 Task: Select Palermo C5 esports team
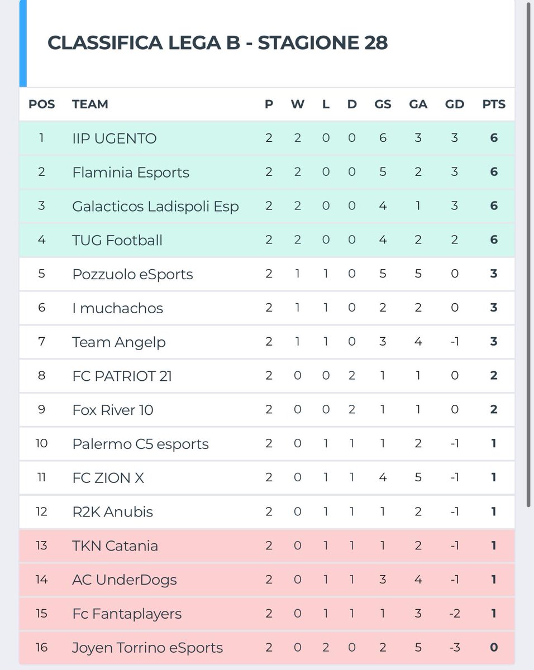tap(140, 444)
